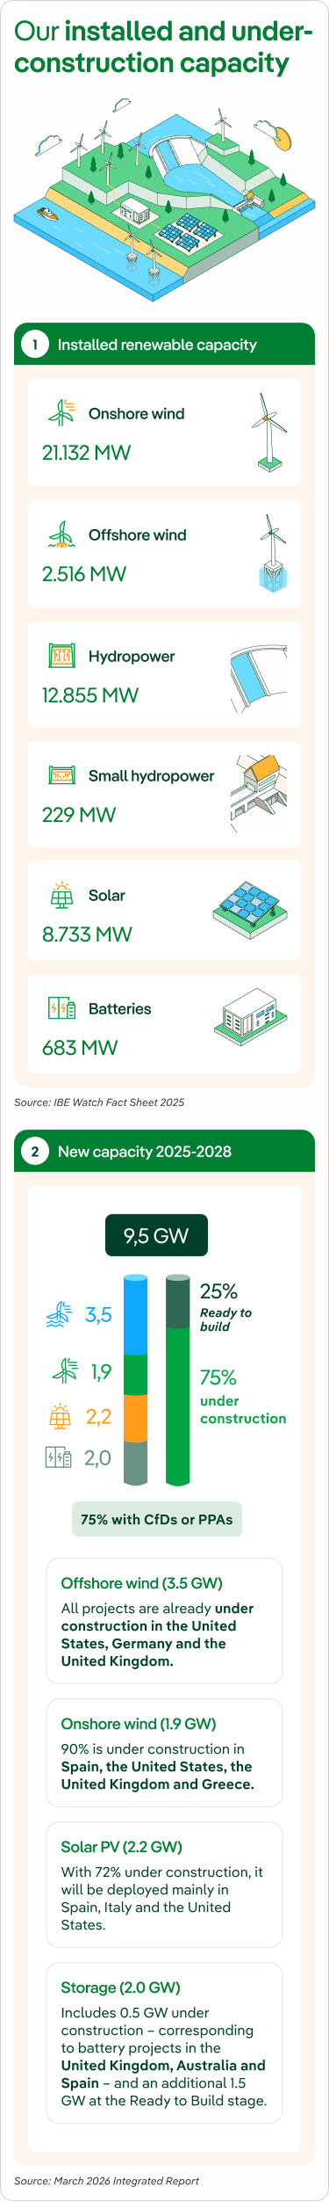Click the infographic main title
This screenshot has height=2202, width=329.
click(x=164, y=47)
